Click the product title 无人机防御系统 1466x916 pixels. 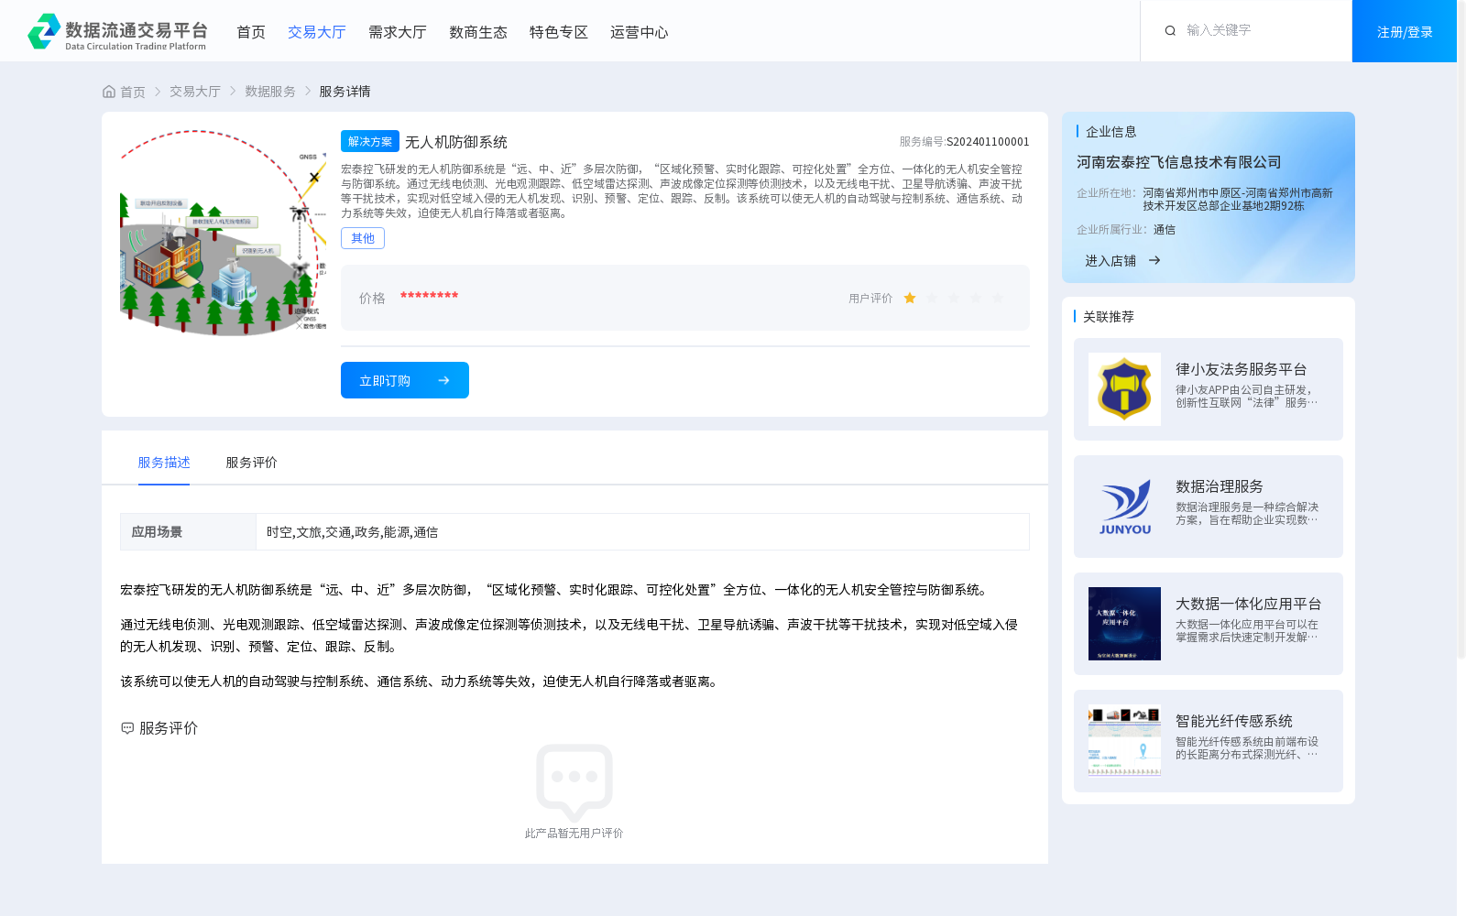coord(456,142)
